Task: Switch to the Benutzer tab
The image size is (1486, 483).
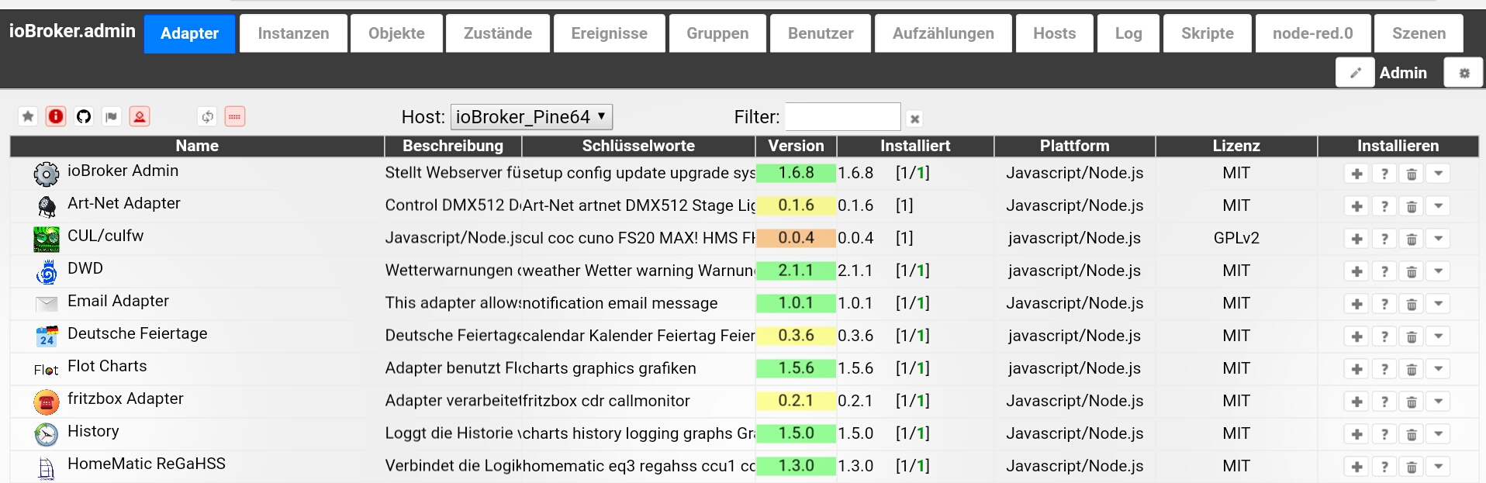Action: pyautogui.click(x=821, y=33)
